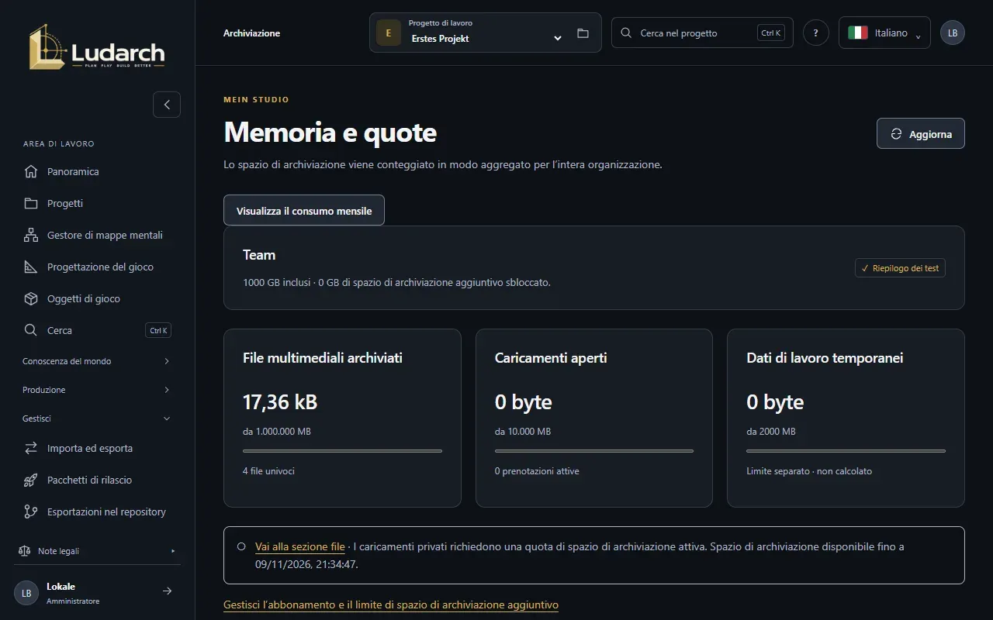The width and height of the screenshot is (993, 620).
Task: Click the logout arrow next to Lokale
Action: tap(167, 591)
